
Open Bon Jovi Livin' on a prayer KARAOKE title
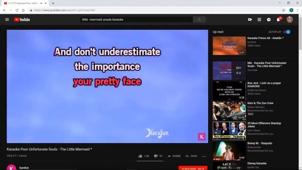[x=264, y=85]
